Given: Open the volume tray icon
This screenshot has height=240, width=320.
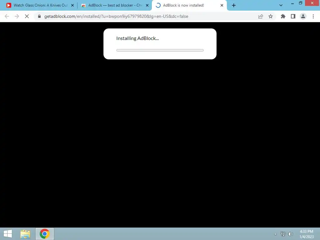Looking at the screenshot, I should click(x=291, y=234).
